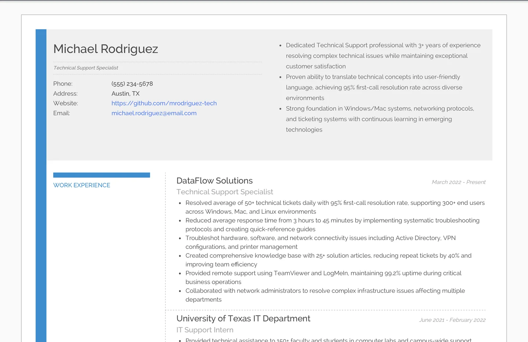Click the University of Texas IT Department heading
This screenshot has width=528, height=342.
(x=243, y=319)
